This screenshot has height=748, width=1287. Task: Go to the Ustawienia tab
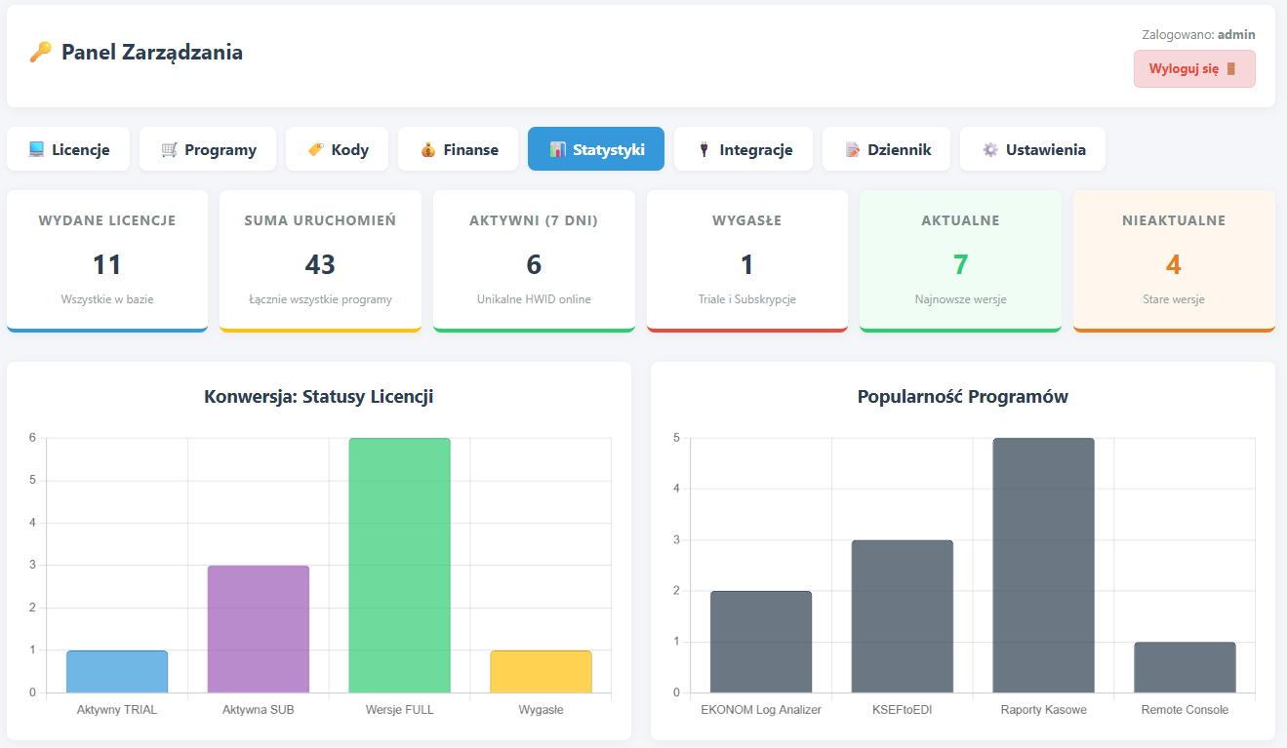[x=1032, y=149]
